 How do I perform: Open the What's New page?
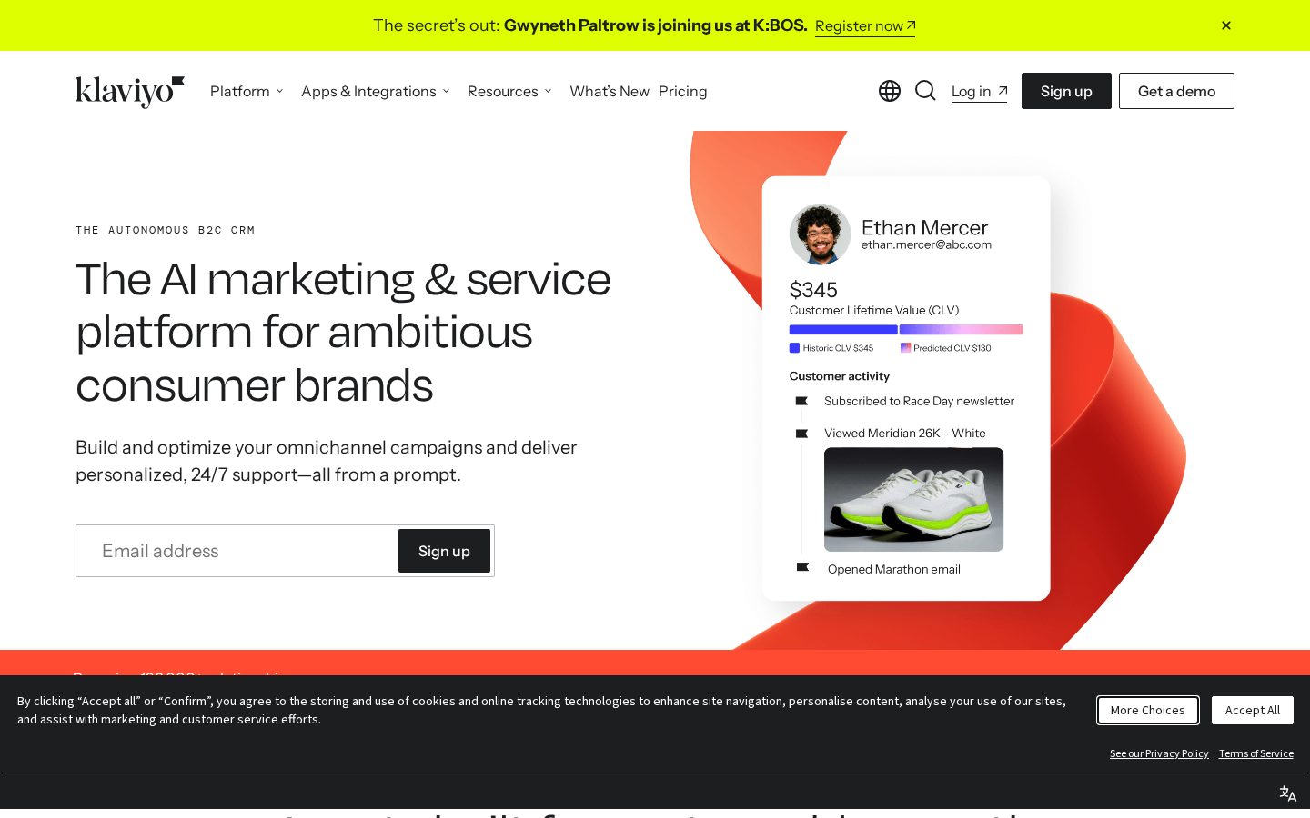610,91
